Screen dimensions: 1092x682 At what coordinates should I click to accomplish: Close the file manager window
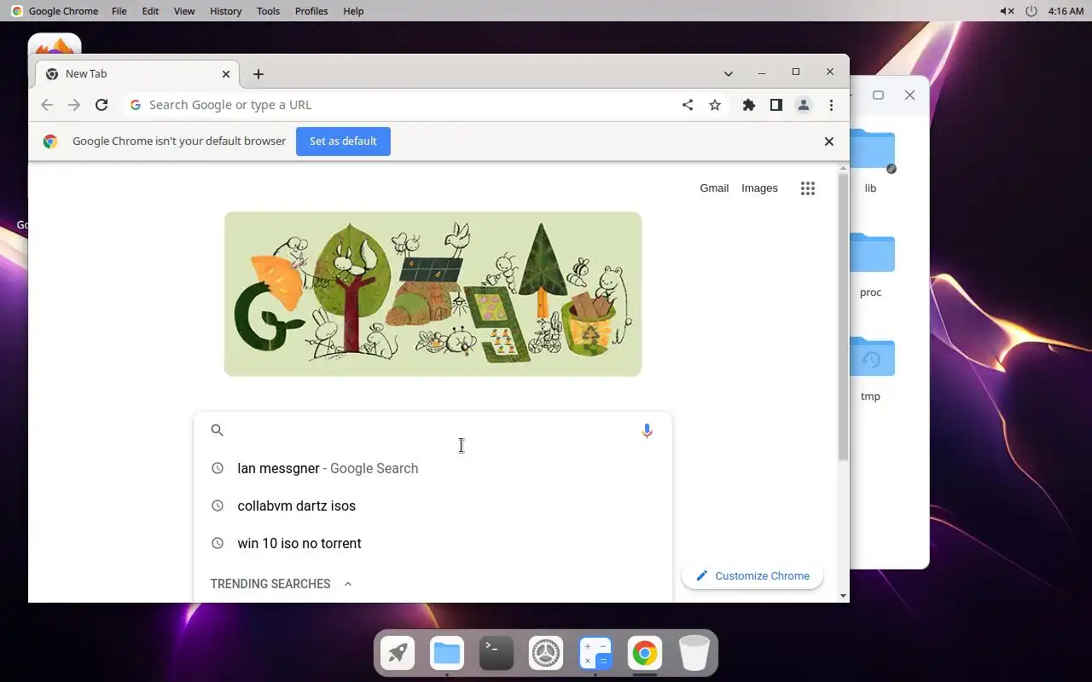(909, 95)
